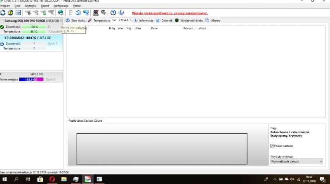Open Task View on the taskbar
The height and width of the screenshot is (184, 330).
pyautogui.click(x=28, y=179)
